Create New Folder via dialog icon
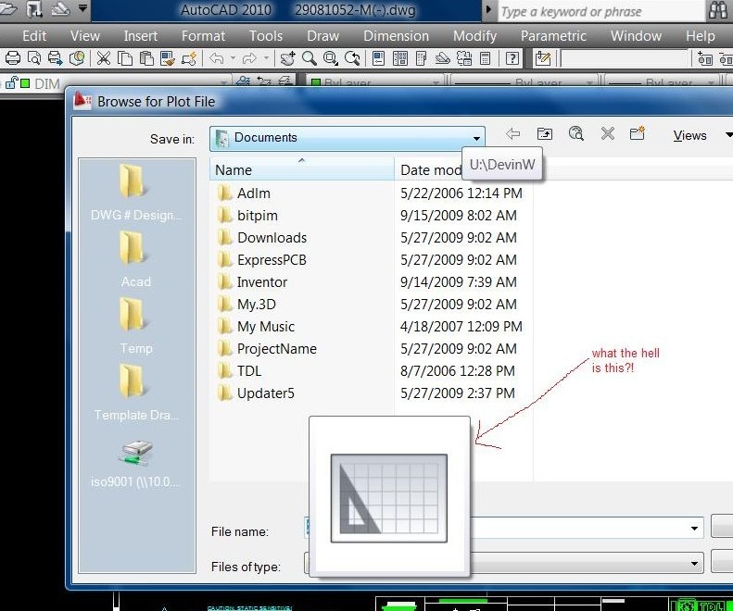This screenshot has height=611, width=733. [638, 133]
